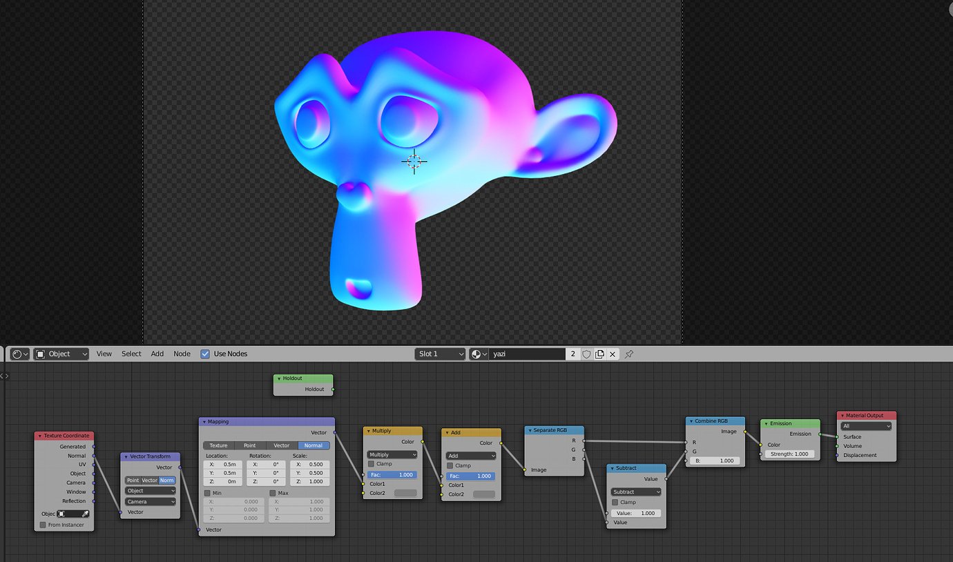
Task: Toggle From Instancer checkbox
Action: pos(43,525)
